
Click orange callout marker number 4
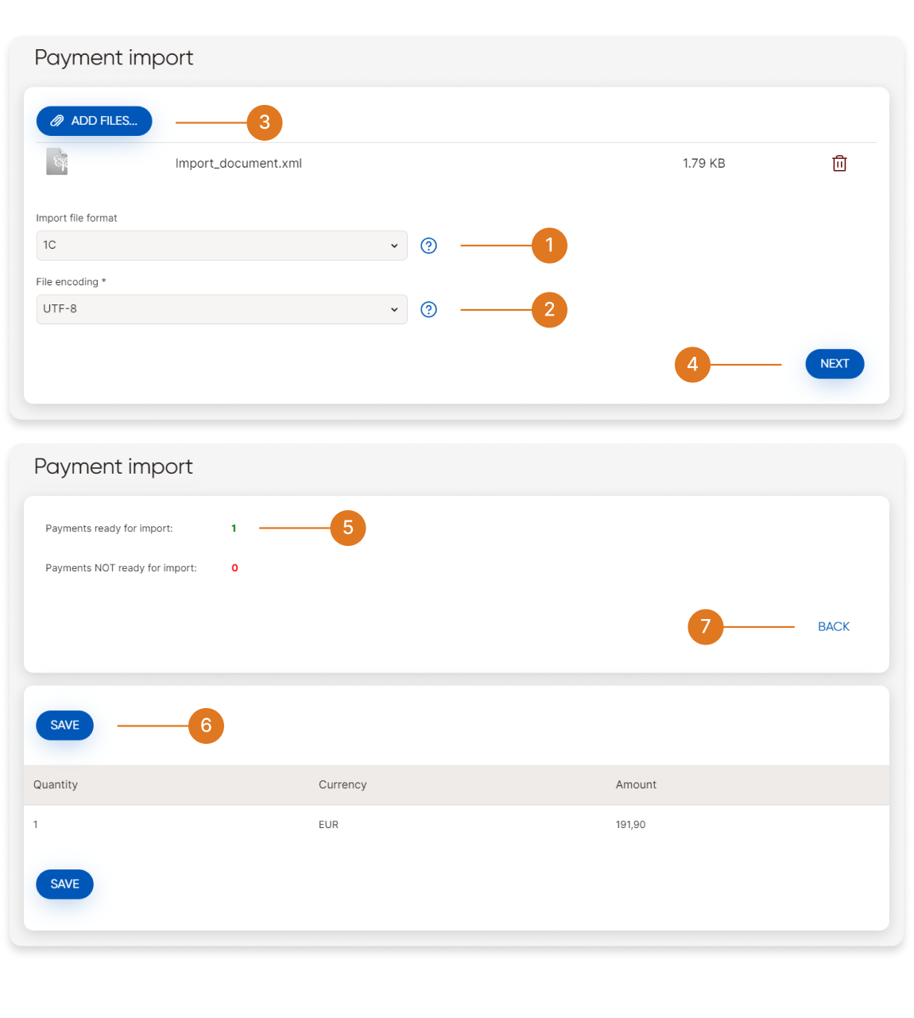coord(692,365)
